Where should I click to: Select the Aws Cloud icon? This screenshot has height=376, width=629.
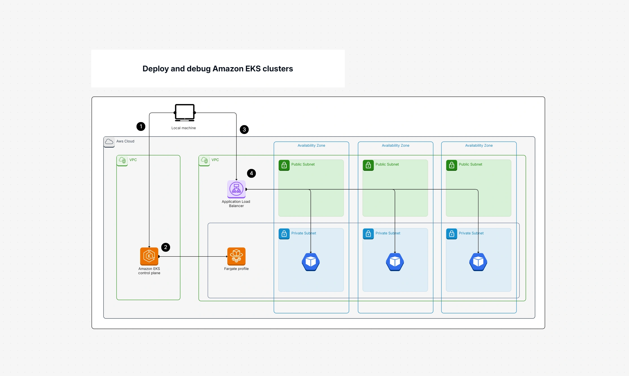109,142
